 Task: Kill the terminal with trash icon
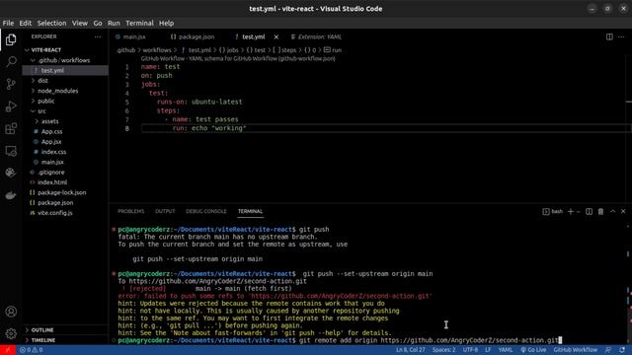click(600, 211)
